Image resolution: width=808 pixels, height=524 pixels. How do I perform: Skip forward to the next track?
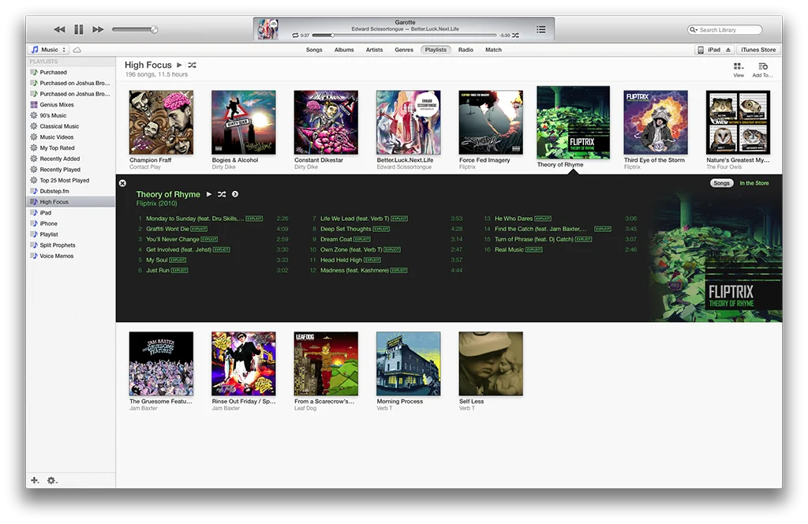click(98, 29)
